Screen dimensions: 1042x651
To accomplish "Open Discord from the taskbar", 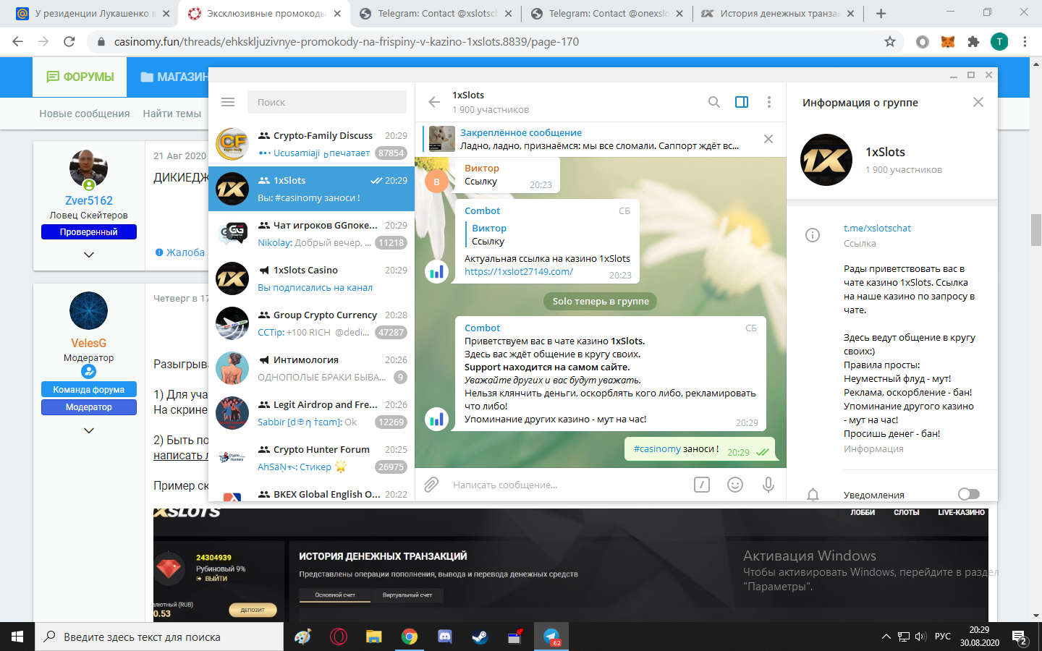I will (445, 637).
